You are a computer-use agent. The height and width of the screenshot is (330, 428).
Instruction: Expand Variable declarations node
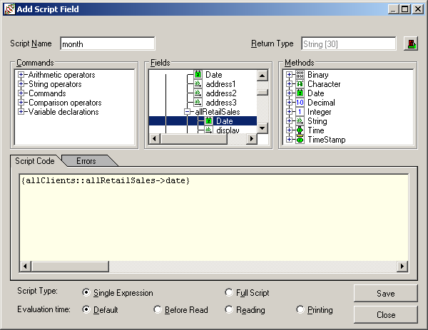pos(21,112)
